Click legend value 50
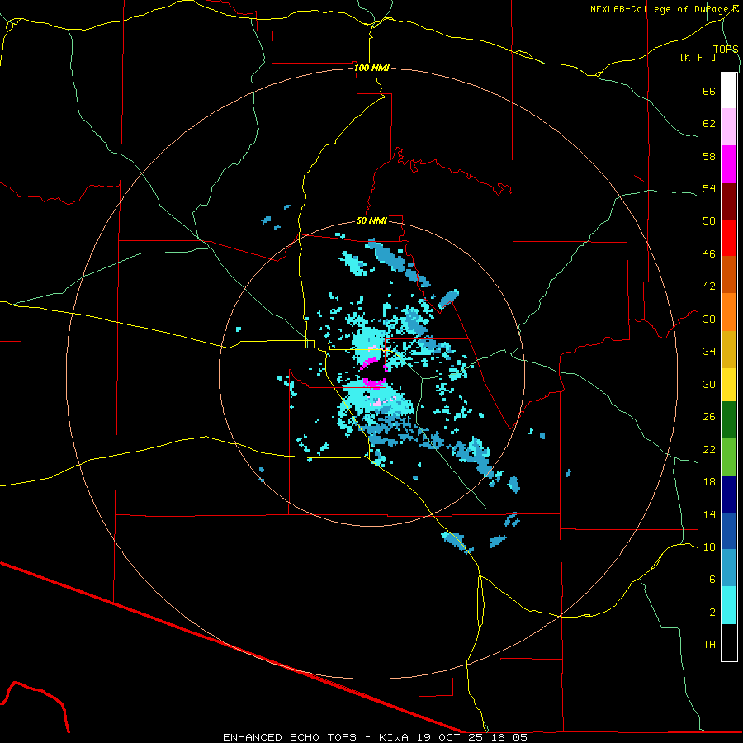Screen dimensions: 743x743 pos(709,220)
